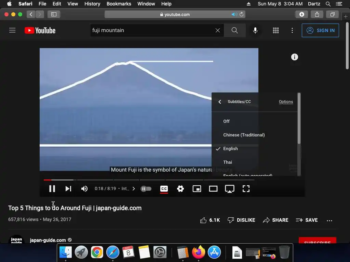Mute the video volume
Viewport: 350px width, 262px height.
point(84,189)
